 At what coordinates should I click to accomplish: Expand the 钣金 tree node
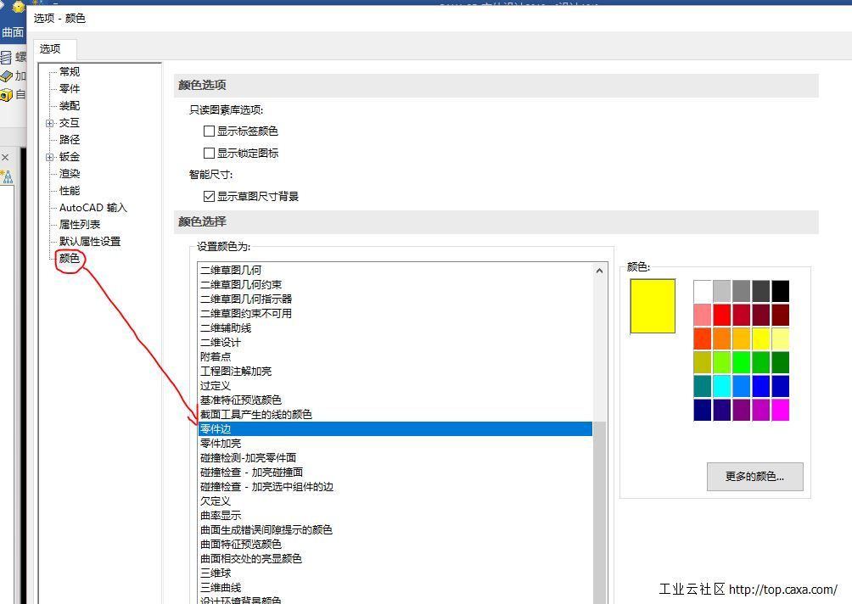(50, 158)
